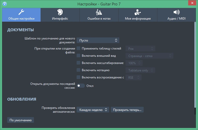
Task: Click the speaker icon for Аудио / MIDI
Action: 177,12
